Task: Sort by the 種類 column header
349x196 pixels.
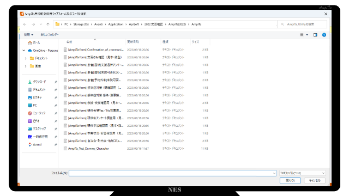Action: 165,42
